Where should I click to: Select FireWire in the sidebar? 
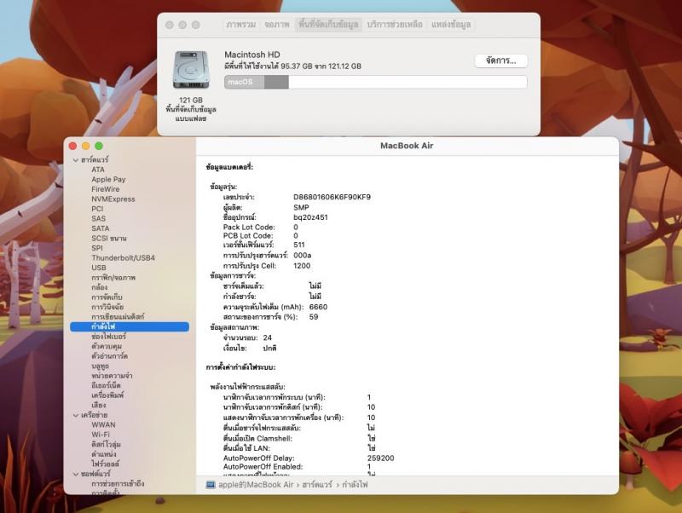tap(105, 189)
